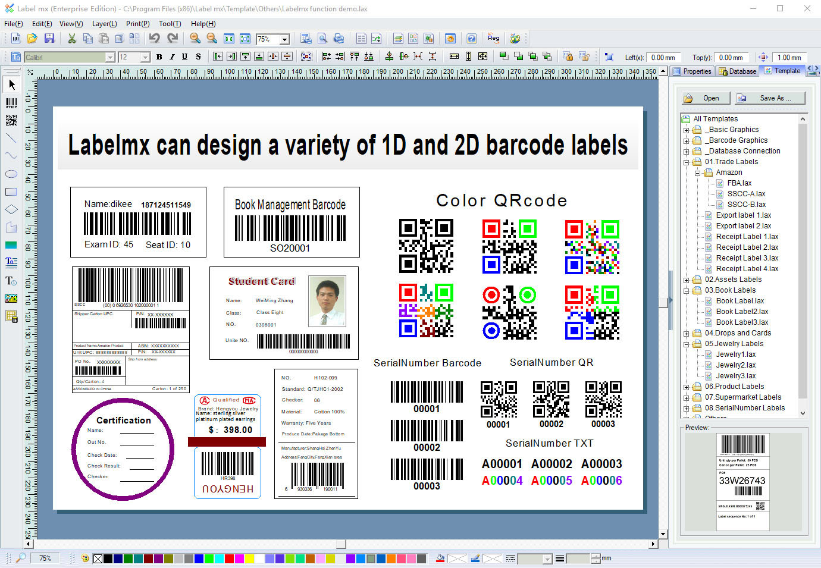This screenshot has width=821, height=568.
Task: Toggle Strikethrough text formatting
Action: pyautogui.click(x=198, y=57)
